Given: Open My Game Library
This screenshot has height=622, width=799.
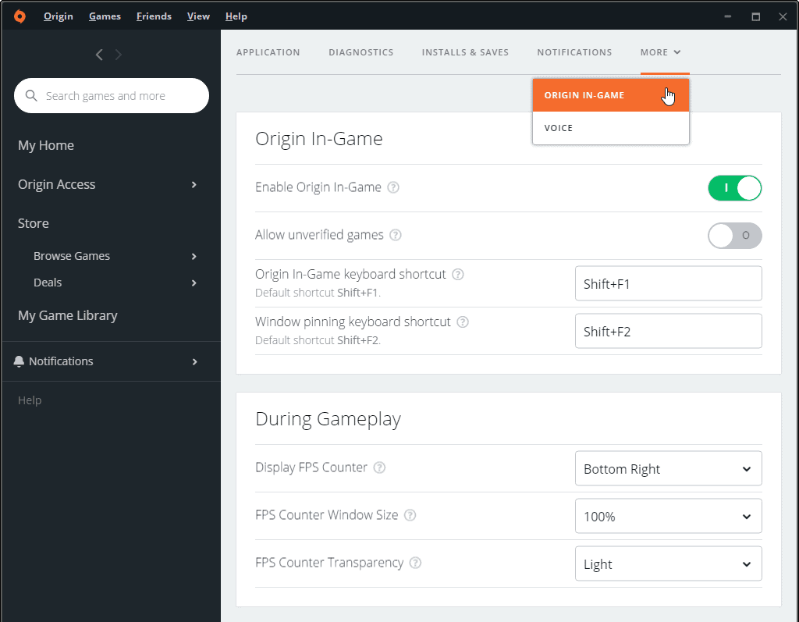Looking at the screenshot, I should 68,315.
